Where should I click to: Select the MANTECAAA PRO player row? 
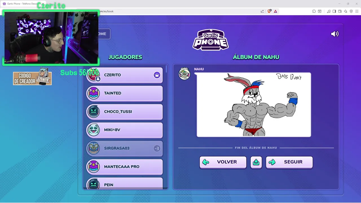(x=124, y=167)
